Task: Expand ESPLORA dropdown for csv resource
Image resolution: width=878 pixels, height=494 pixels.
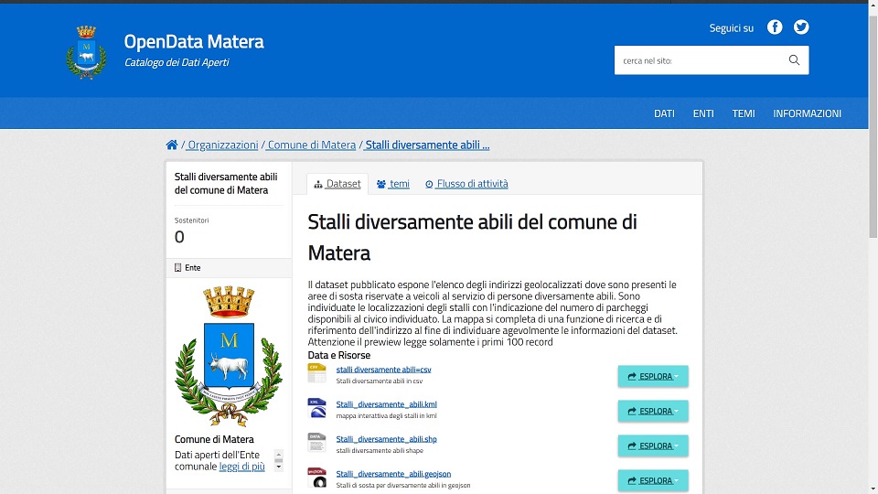Action: coord(653,376)
